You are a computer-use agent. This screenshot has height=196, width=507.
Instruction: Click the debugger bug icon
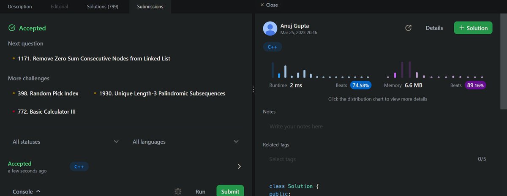[178, 191]
